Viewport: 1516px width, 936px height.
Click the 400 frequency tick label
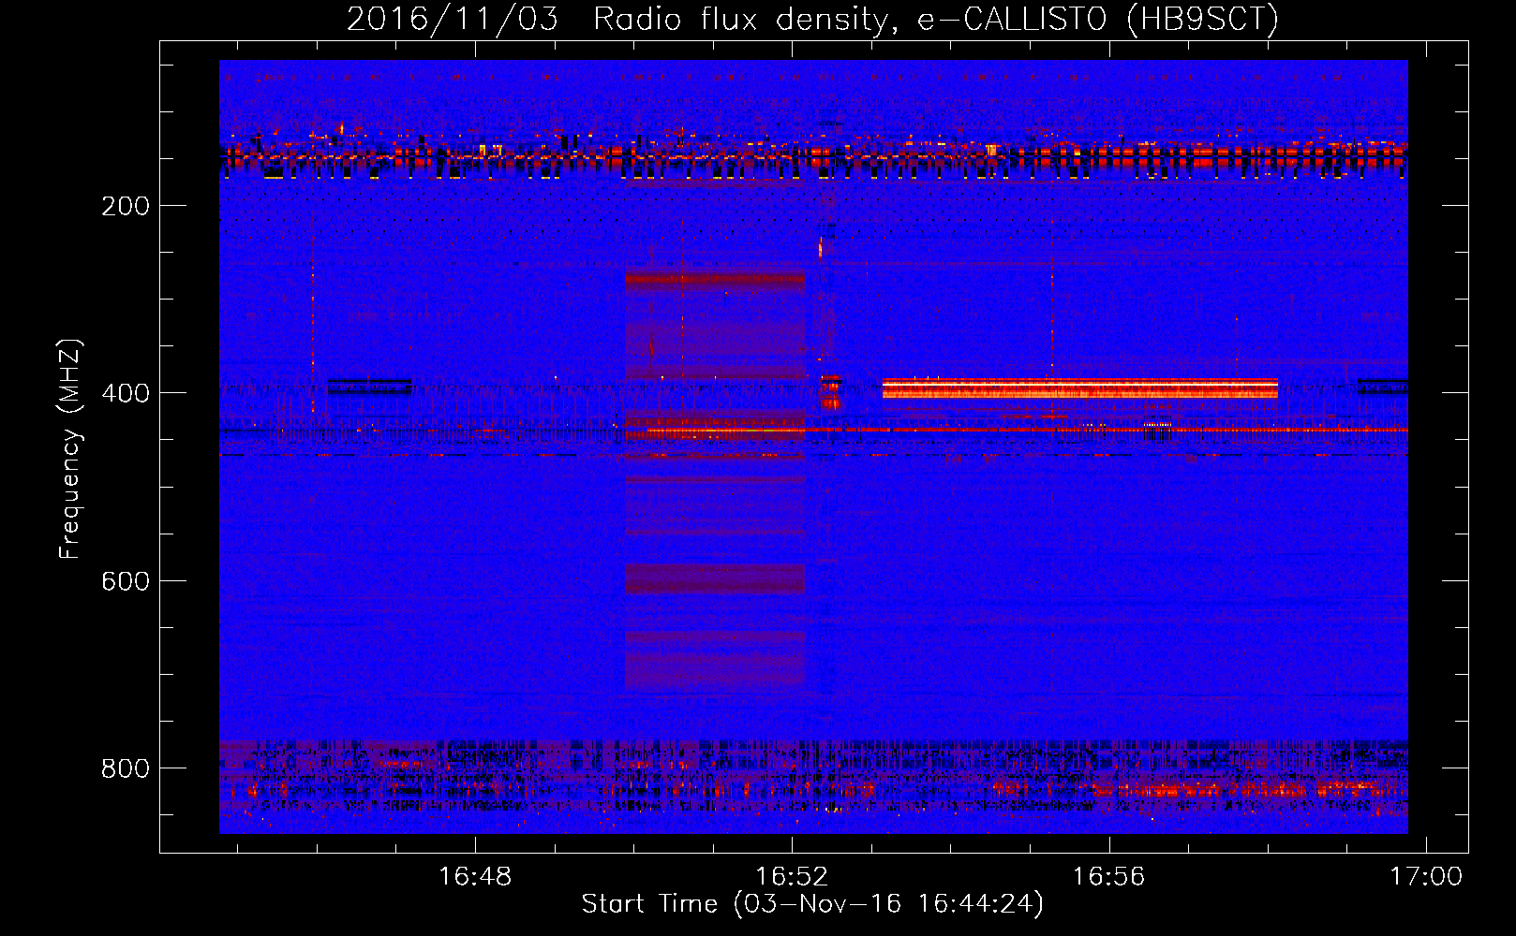click(x=126, y=393)
